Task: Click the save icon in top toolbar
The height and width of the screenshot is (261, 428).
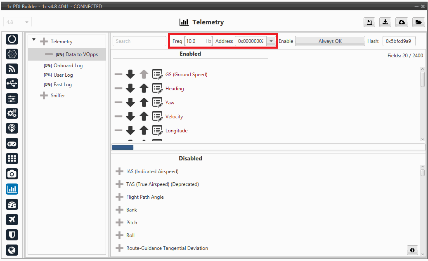Action: pos(369,22)
